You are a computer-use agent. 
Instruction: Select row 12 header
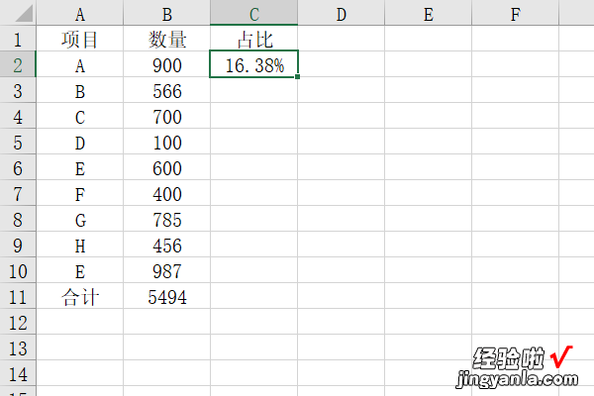point(18,322)
